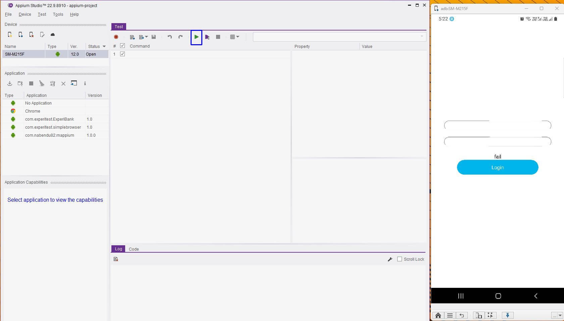Switch to the Code tab

134,249
